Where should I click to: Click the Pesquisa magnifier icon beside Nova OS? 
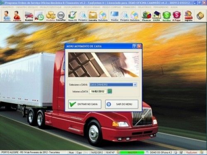(x=83, y=16)
